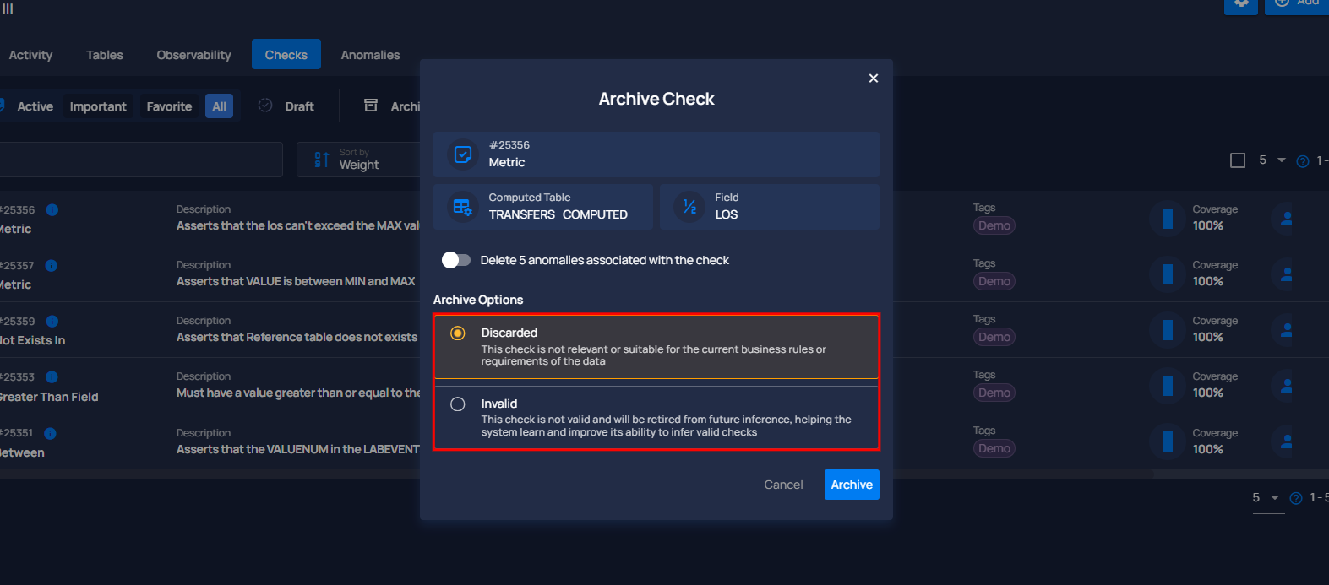The height and width of the screenshot is (585, 1329).
Task: Switch to the Anomalies tab
Action: [x=370, y=55]
